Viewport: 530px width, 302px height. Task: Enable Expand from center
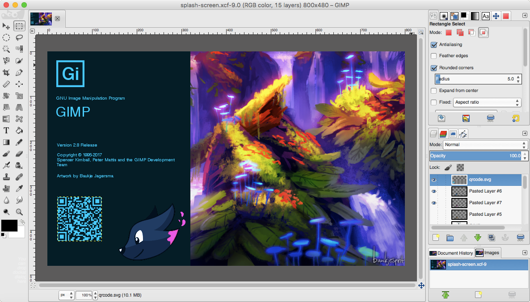[434, 91]
